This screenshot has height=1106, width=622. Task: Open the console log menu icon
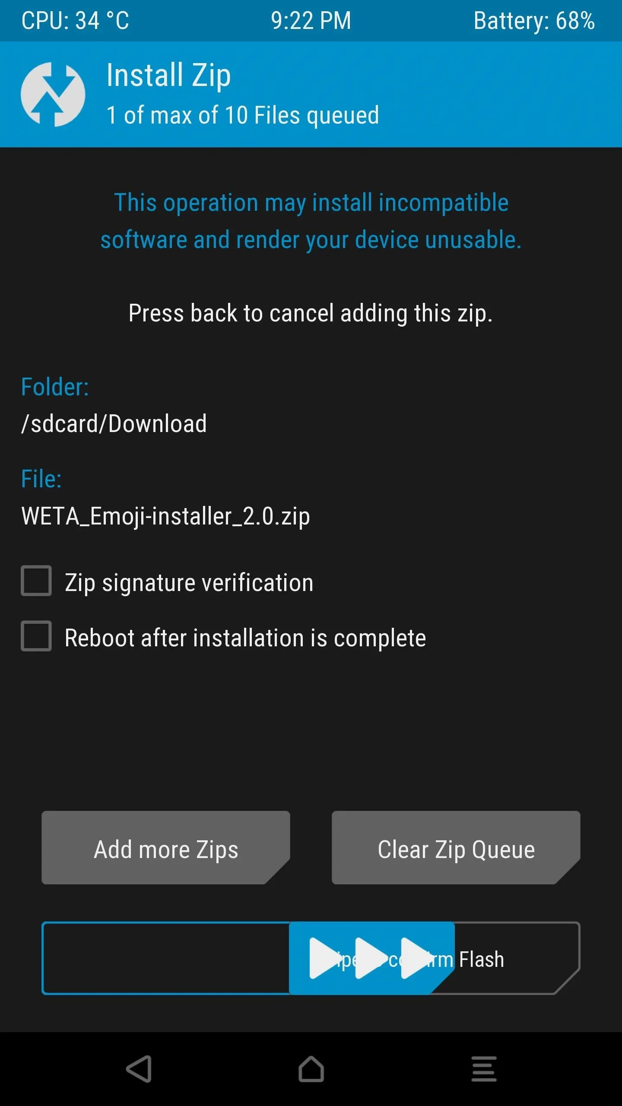tap(484, 1069)
